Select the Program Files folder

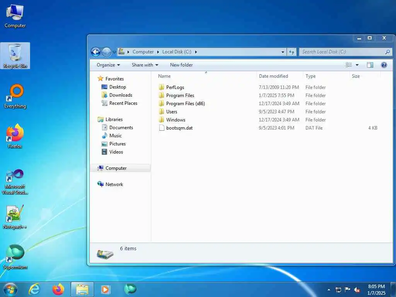[x=177, y=96]
